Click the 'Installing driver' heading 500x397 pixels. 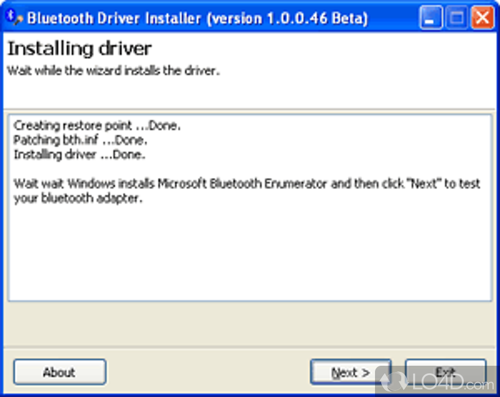pos(79,49)
